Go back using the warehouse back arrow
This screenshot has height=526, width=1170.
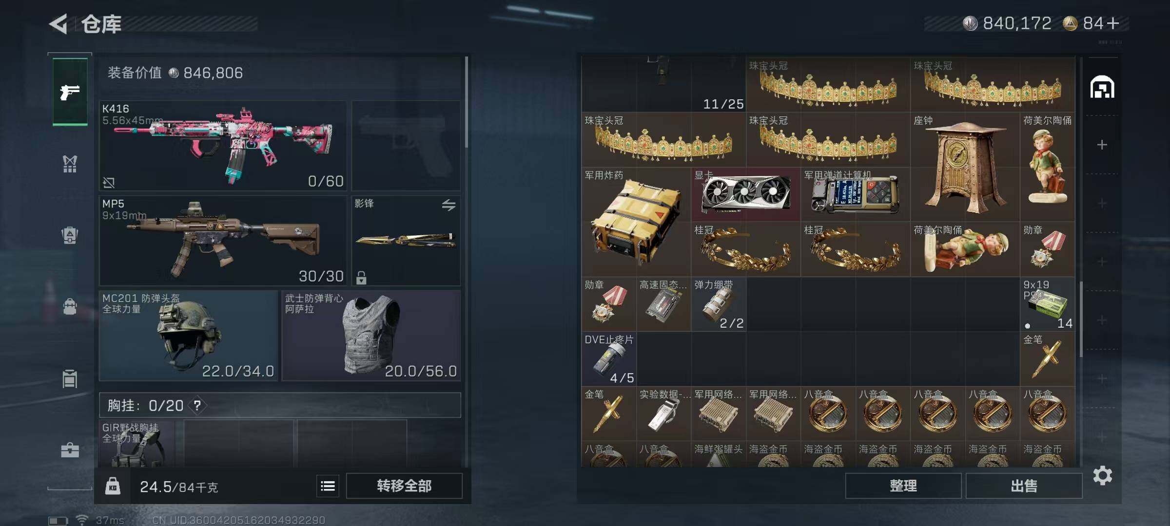(x=58, y=24)
